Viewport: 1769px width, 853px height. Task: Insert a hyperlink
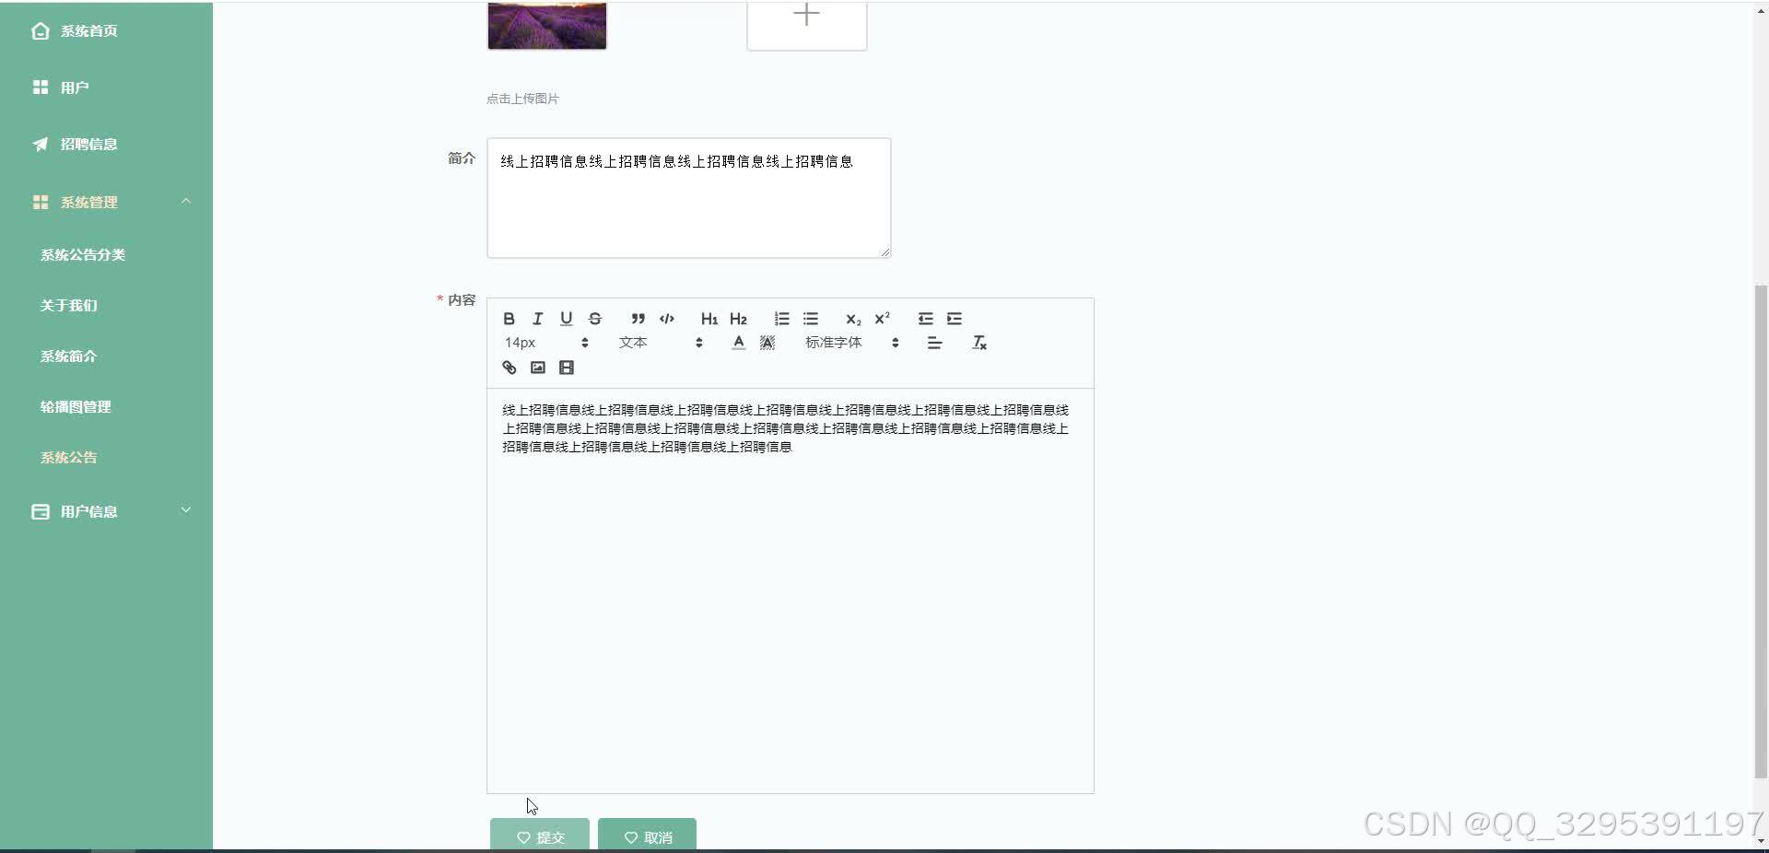pyautogui.click(x=509, y=368)
